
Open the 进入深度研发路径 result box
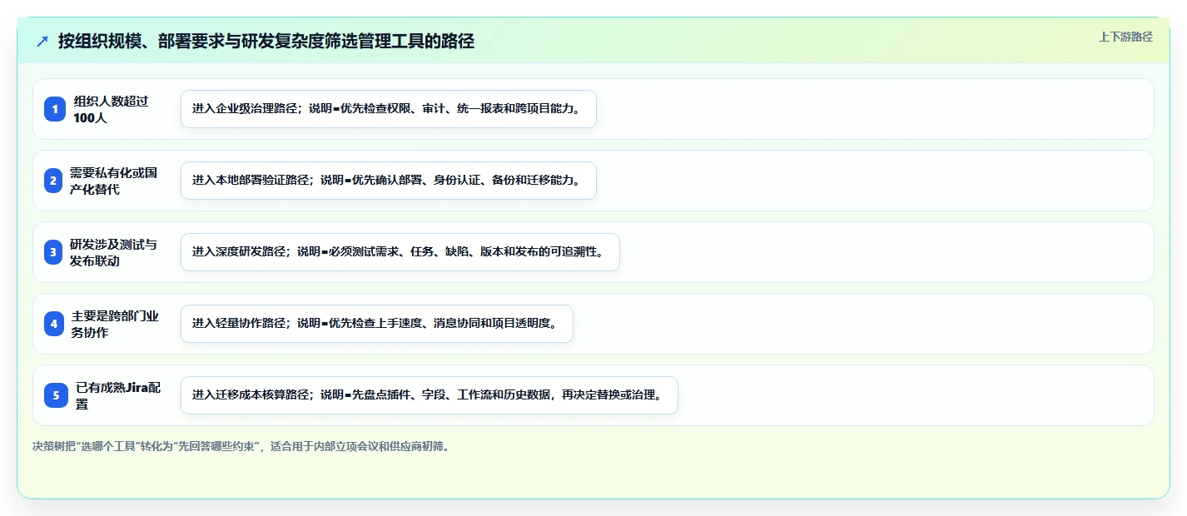tap(400, 252)
